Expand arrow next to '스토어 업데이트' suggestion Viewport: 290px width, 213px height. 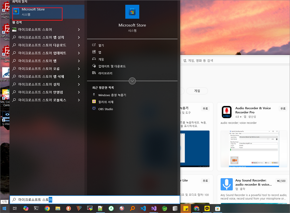click(79, 53)
